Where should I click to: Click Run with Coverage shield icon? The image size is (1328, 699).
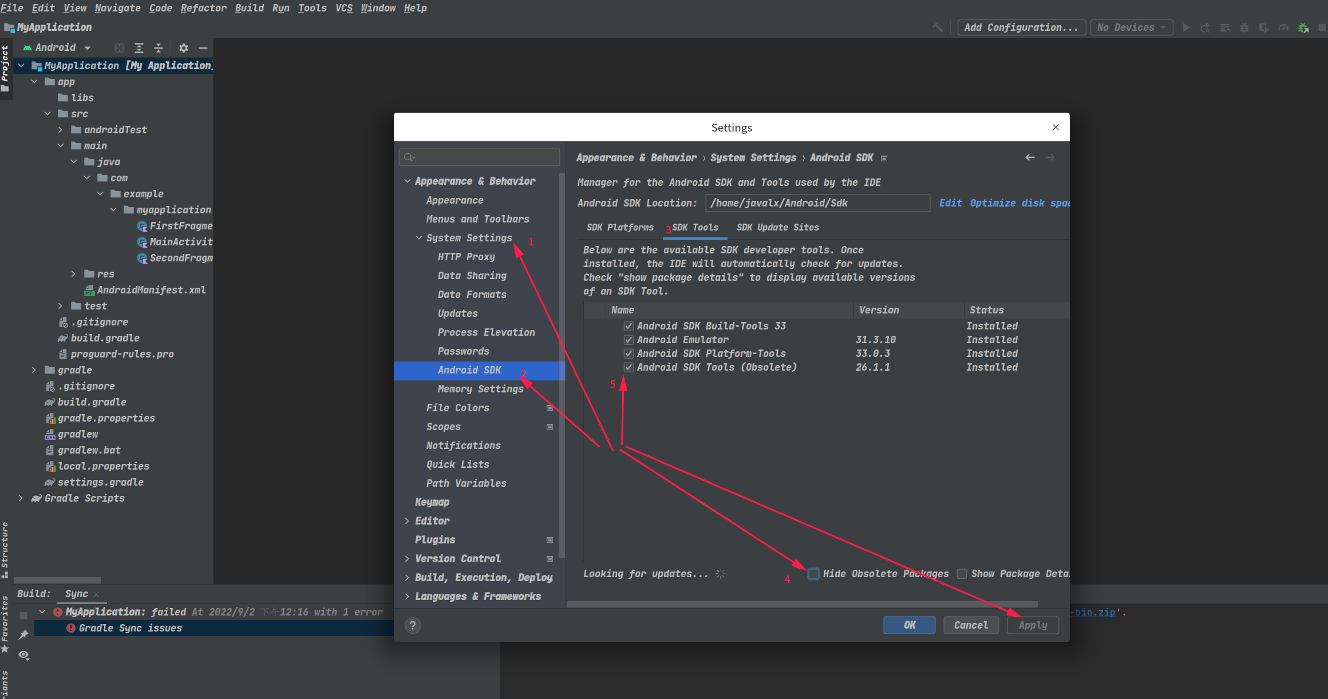coord(1264,27)
